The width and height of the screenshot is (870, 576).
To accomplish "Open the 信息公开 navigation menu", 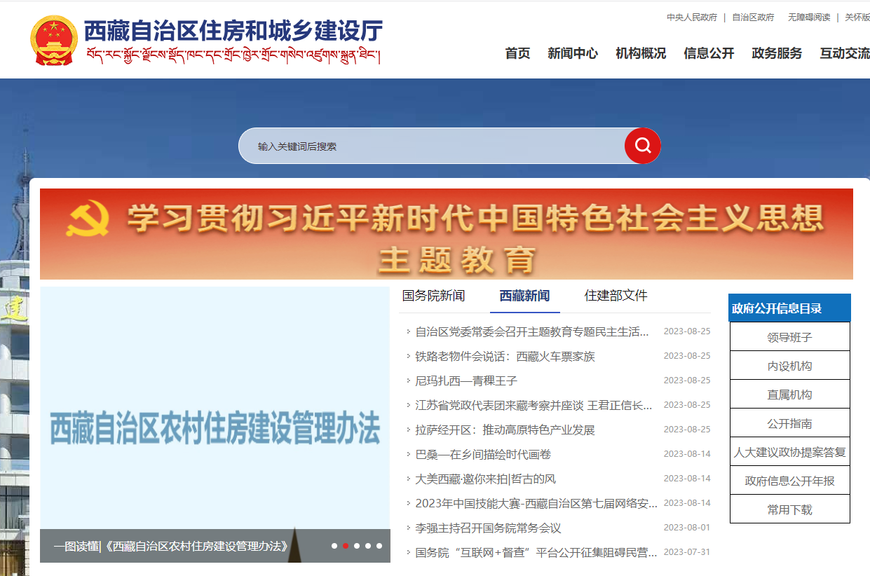I will click(709, 53).
